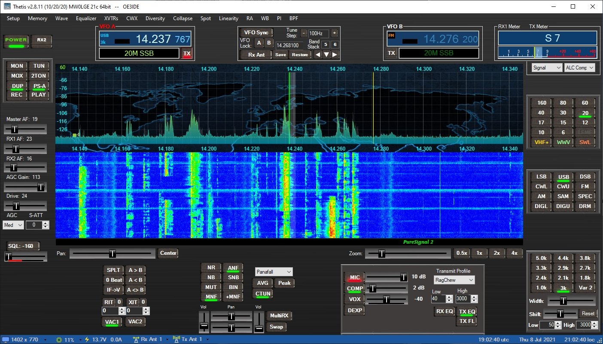Click the Zoom slider handle
This screenshot has height=344, width=603.
pyautogui.click(x=381, y=253)
